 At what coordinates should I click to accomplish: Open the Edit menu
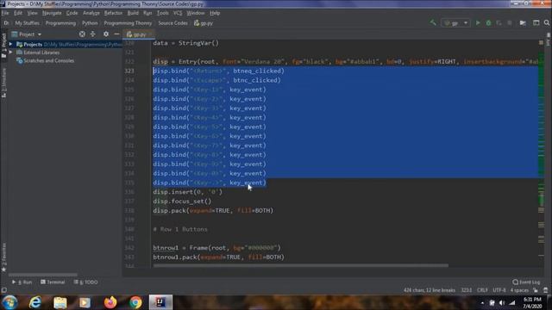(x=18, y=13)
